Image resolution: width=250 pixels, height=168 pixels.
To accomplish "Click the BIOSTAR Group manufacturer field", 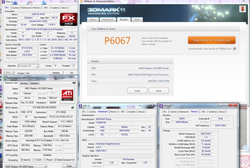I will tap(124, 119).
